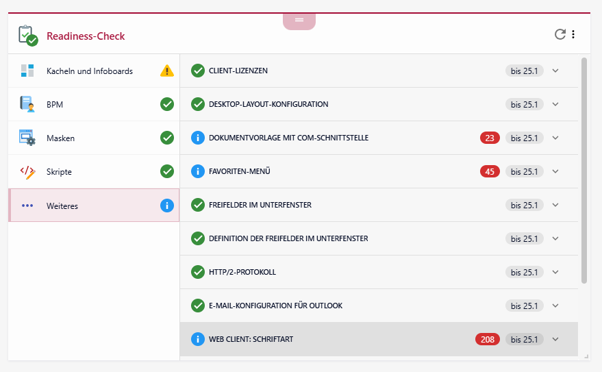Expand the HTTP/2-Protokoll row chevron
This screenshot has width=602, height=372.
tap(555, 272)
